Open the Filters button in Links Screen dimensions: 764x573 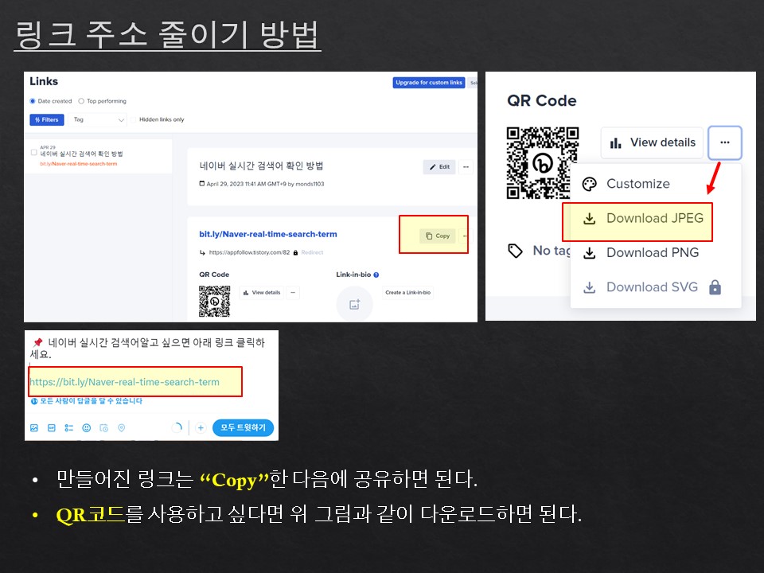point(47,119)
